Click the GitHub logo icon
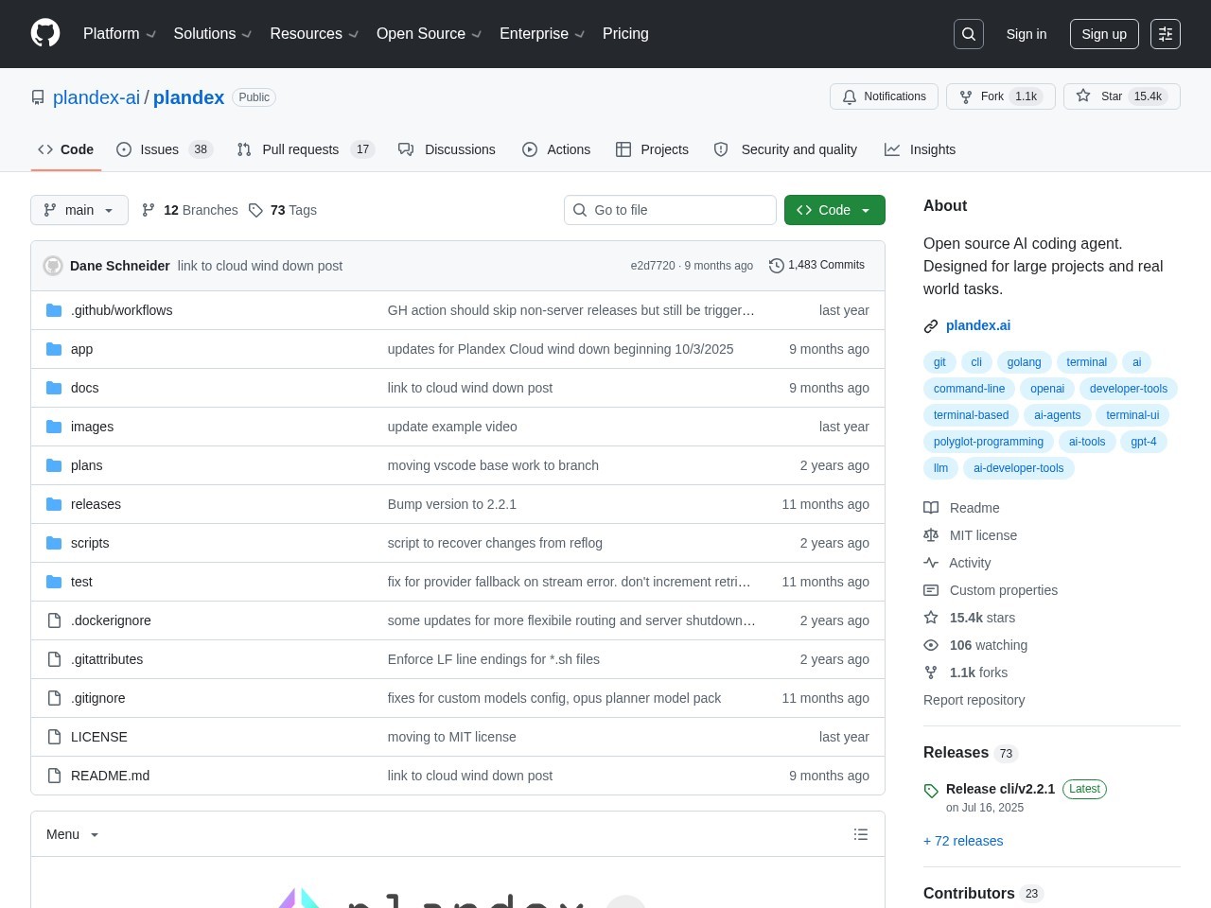 pos(45,33)
